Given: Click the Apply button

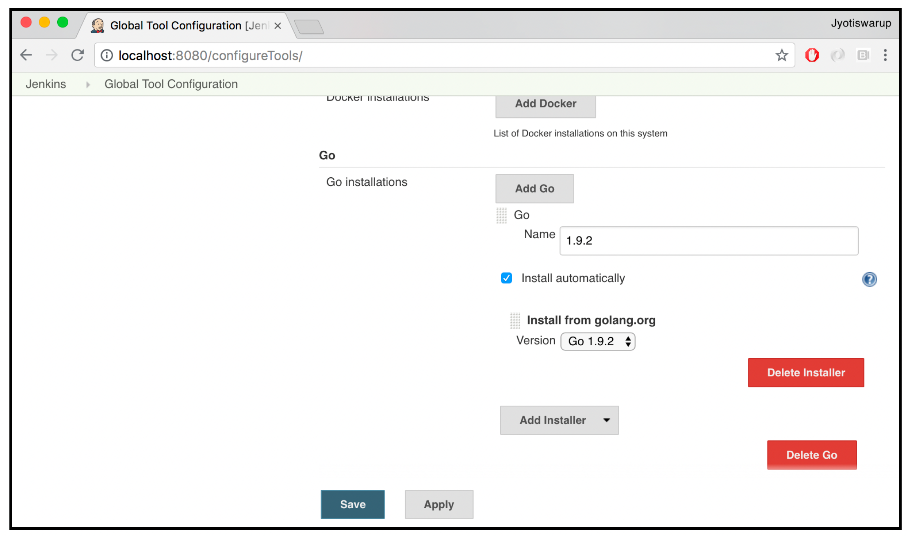Looking at the screenshot, I should coord(439,505).
